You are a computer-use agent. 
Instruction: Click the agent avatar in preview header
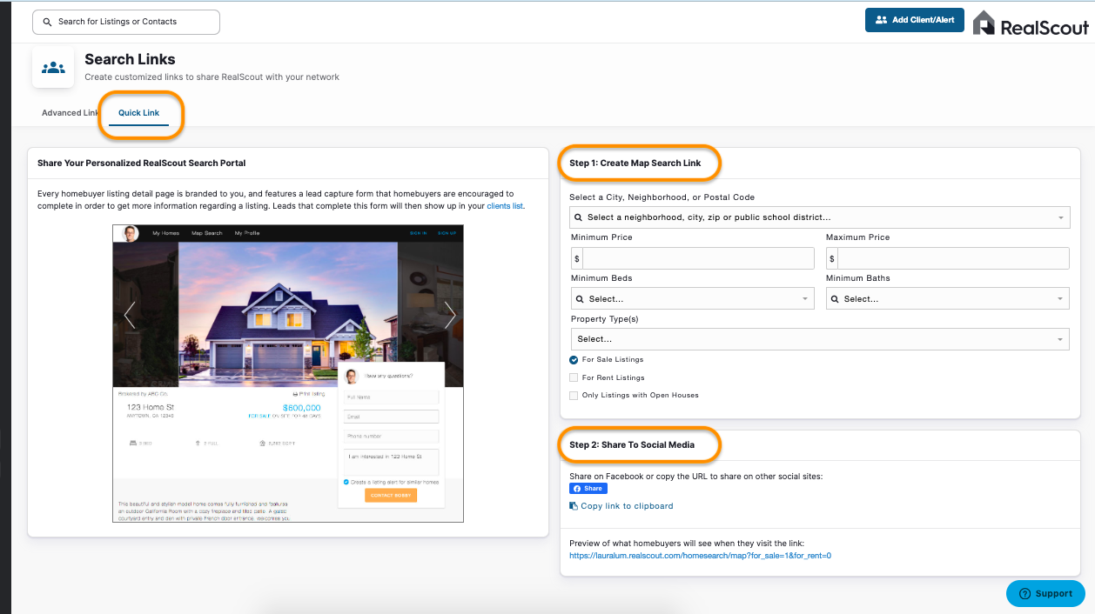pyautogui.click(x=131, y=233)
